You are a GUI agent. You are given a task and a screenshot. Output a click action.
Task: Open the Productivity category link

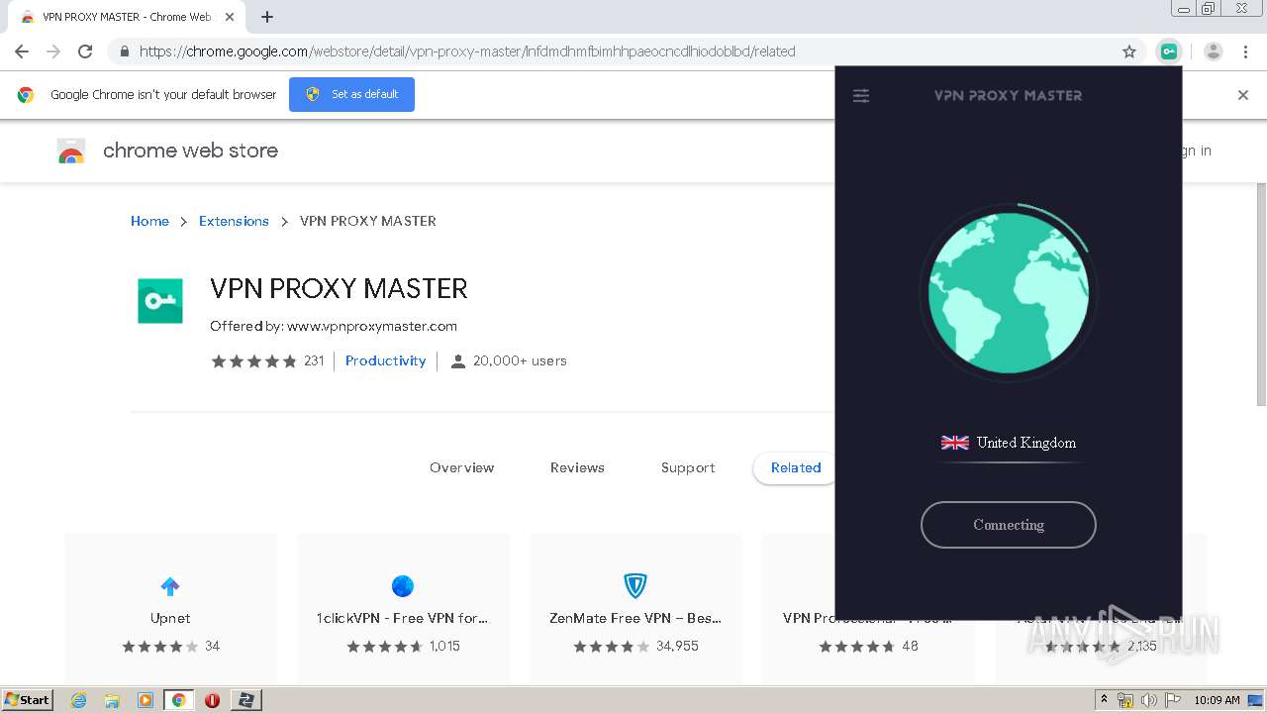(385, 360)
